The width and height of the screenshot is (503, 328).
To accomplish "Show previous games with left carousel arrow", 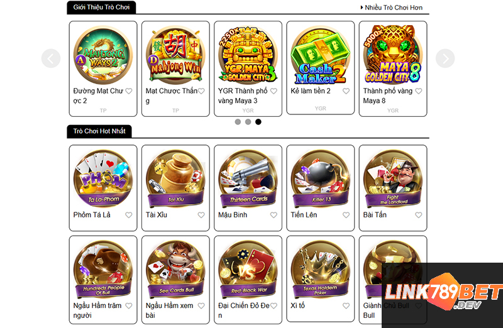I will pyautogui.click(x=51, y=58).
